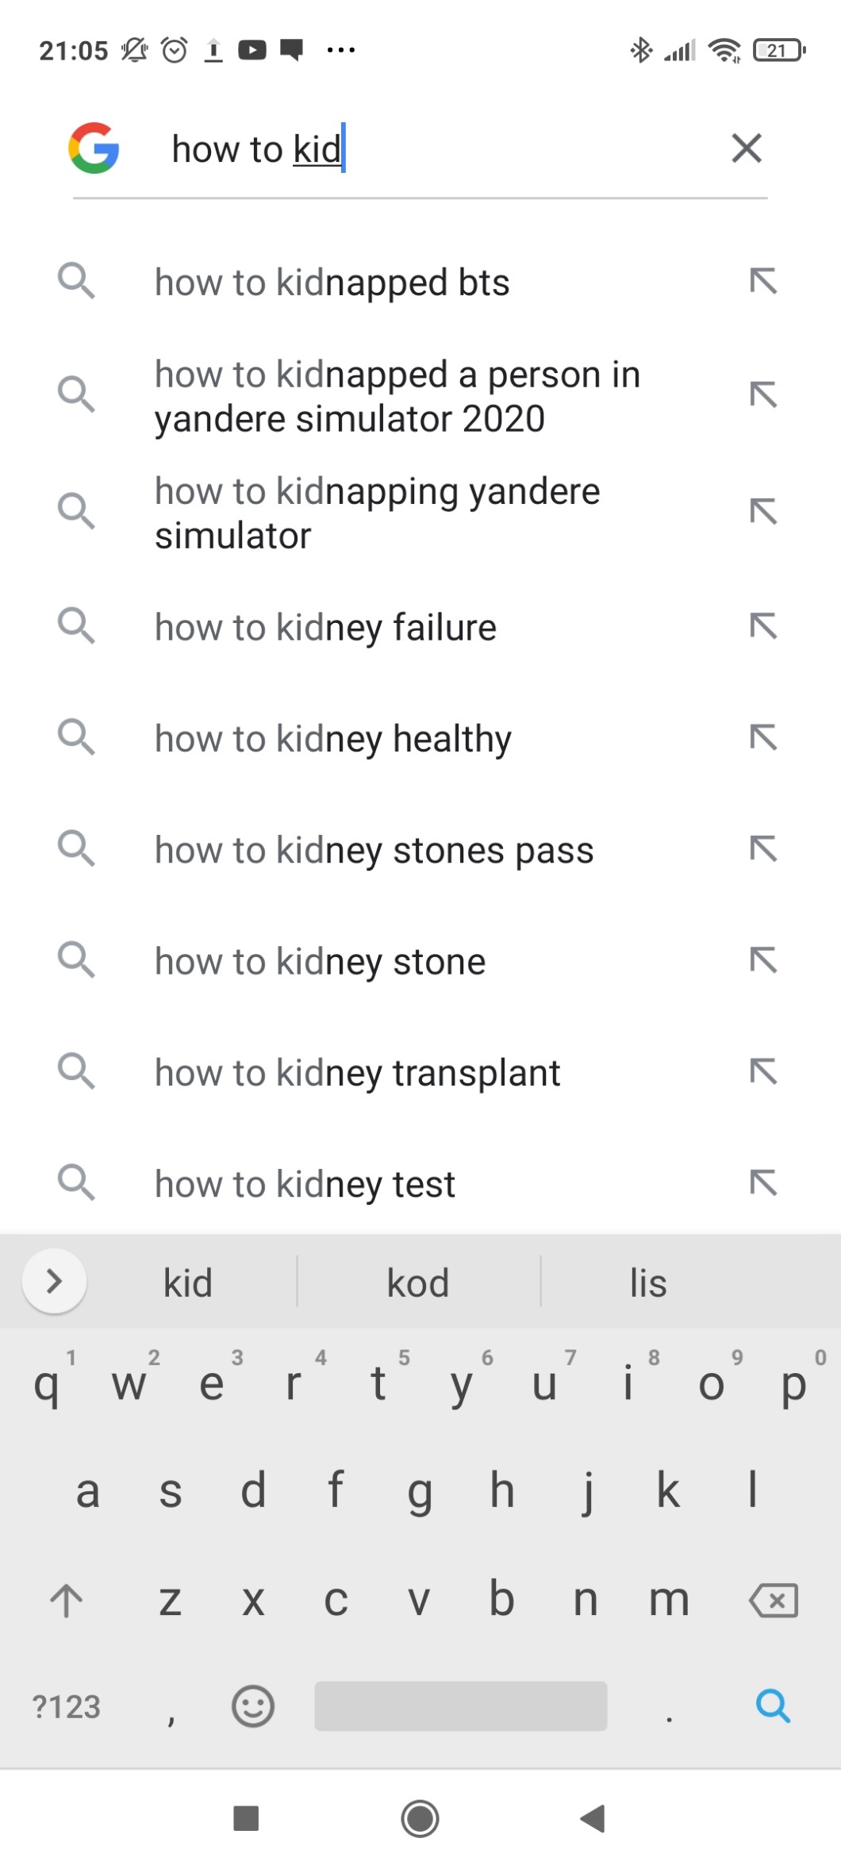Expand the keyboard suggestion strip arrow
Screen dimensions: 841x1869
click(x=54, y=1281)
